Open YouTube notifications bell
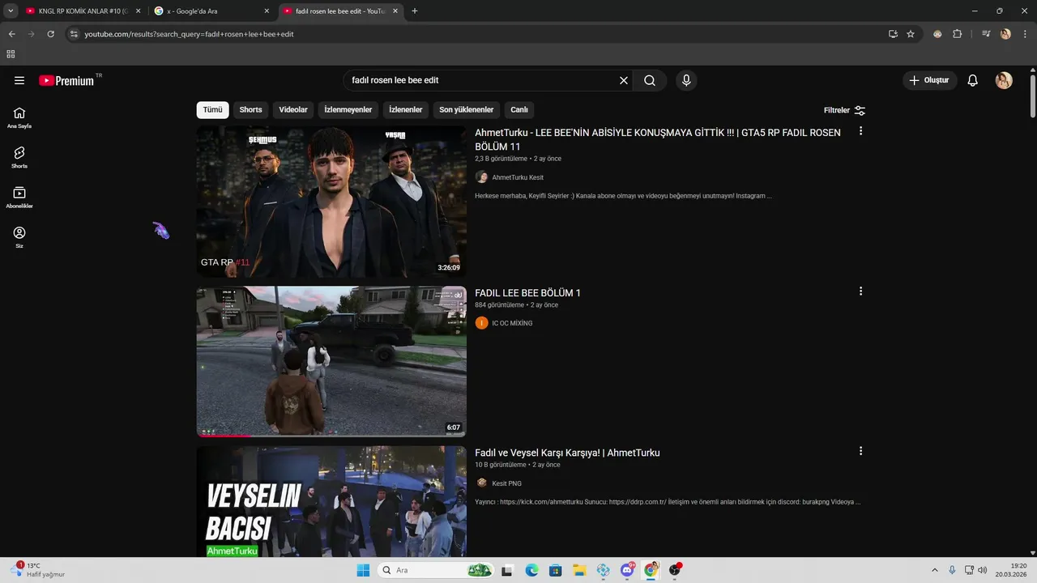Image resolution: width=1037 pixels, height=583 pixels. click(973, 80)
